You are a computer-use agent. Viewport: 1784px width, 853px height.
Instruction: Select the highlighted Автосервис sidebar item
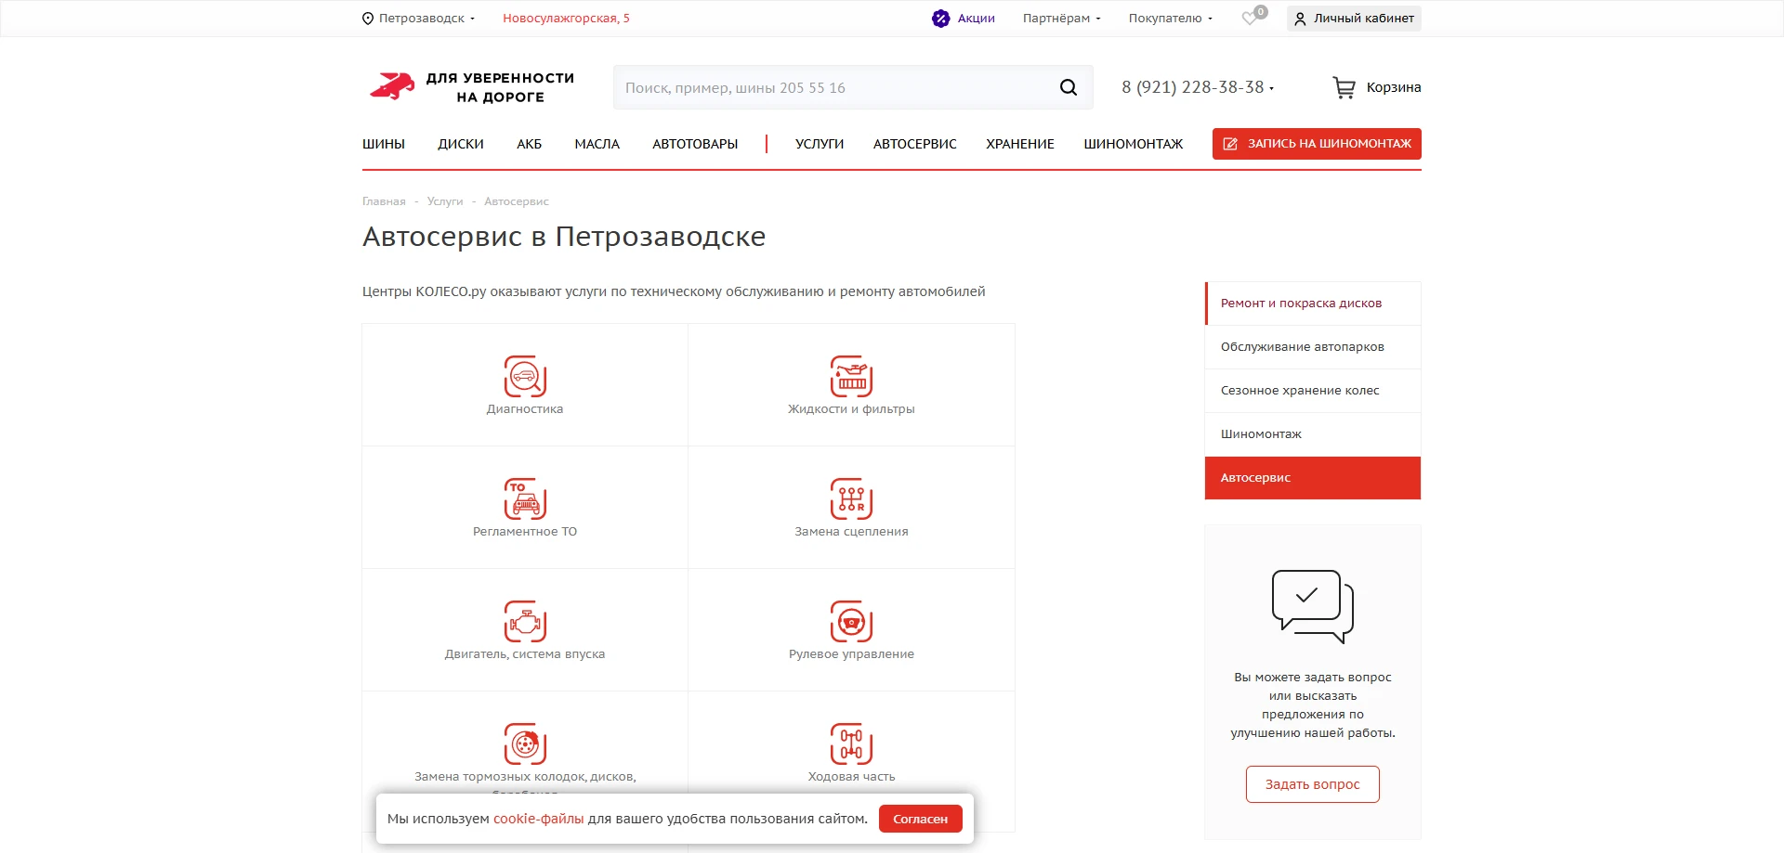click(x=1313, y=478)
